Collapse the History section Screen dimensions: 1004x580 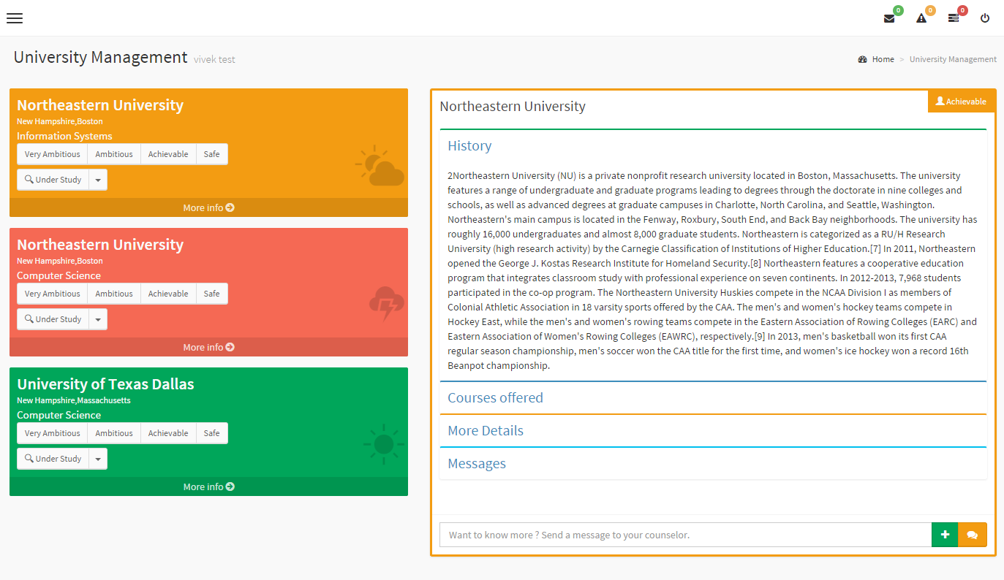[x=469, y=146]
